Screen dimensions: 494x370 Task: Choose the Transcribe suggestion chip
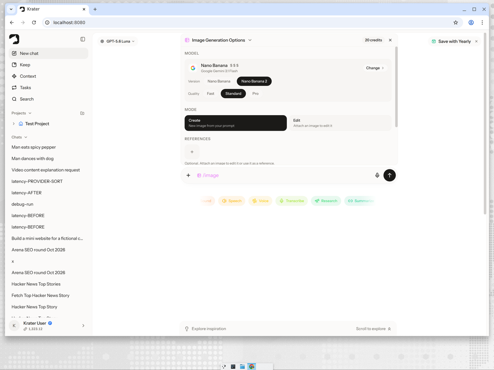coord(291,201)
